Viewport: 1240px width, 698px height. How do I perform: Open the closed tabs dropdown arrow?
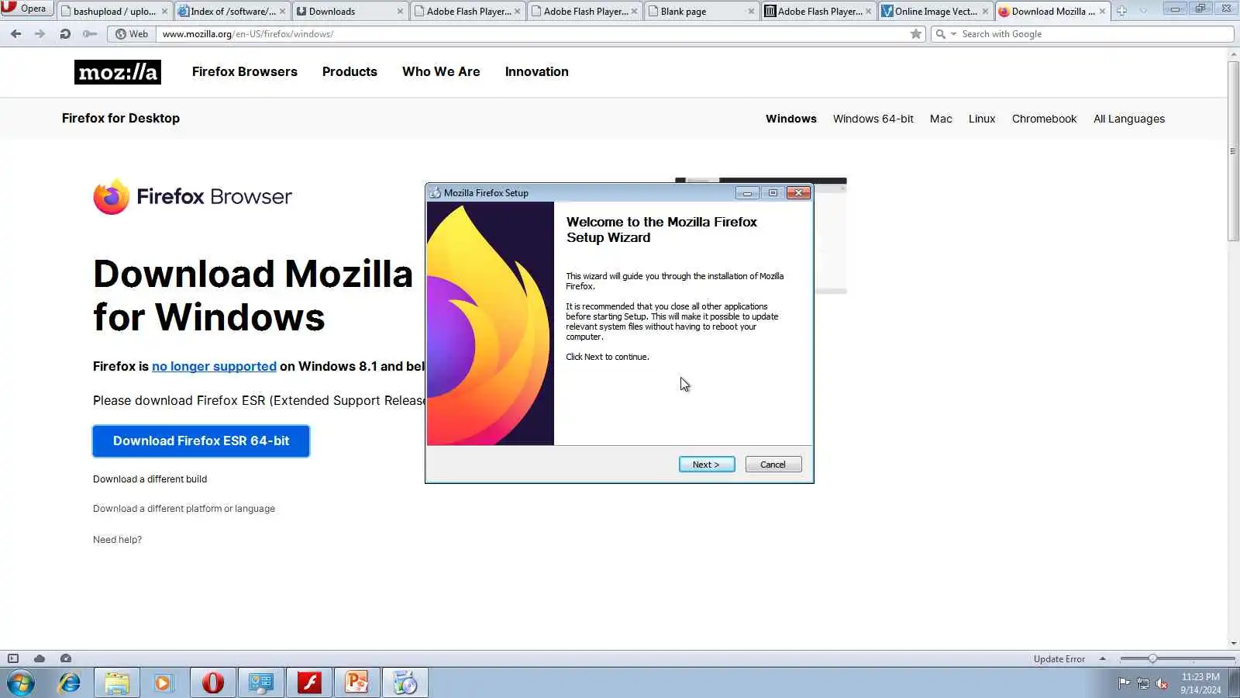(x=1143, y=11)
